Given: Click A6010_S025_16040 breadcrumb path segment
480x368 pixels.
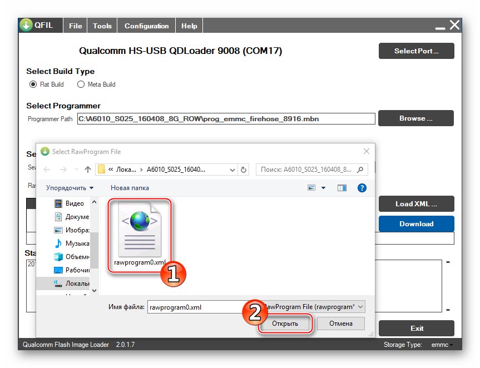Looking at the screenshot, I should 176,170.
